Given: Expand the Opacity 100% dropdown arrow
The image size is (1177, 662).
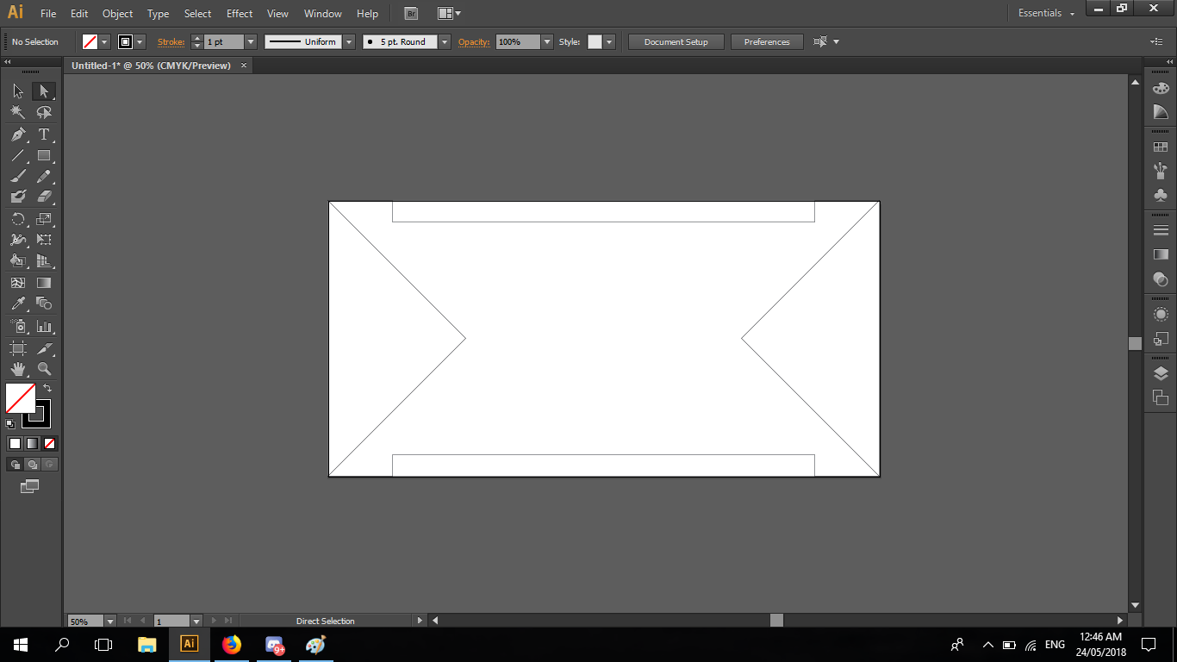Looking at the screenshot, I should click(x=547, y=41).
